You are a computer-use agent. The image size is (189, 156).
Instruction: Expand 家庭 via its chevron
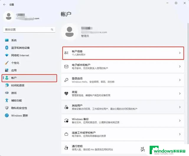click(x=180, y=93)
